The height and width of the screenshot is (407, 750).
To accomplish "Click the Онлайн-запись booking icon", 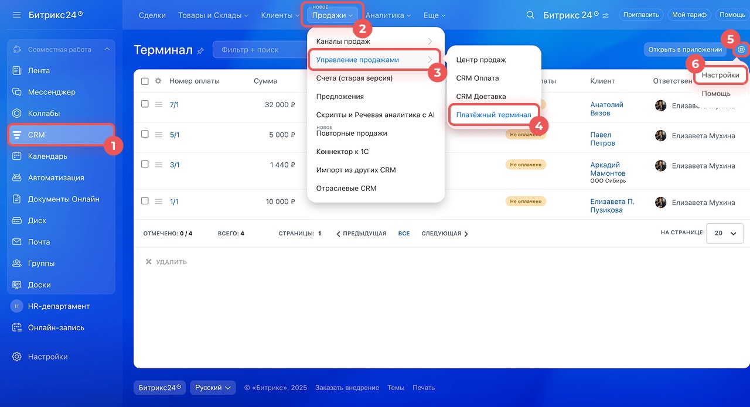I will point(17,328).
